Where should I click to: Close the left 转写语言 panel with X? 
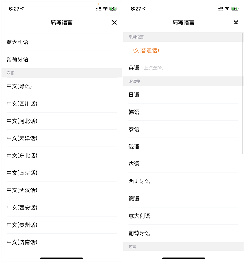[x=114, y=22]
